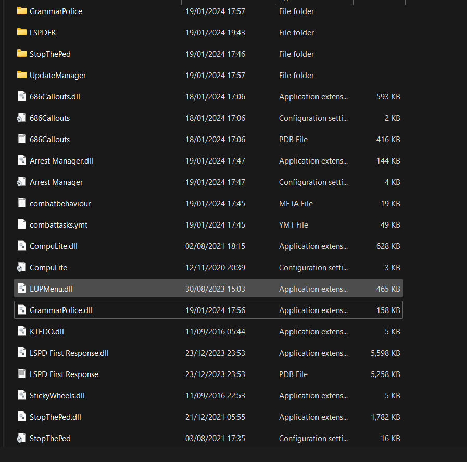Select the StopThePed configuration settings file
Screen dimensions: 467x462
click(x=50, y=438)
